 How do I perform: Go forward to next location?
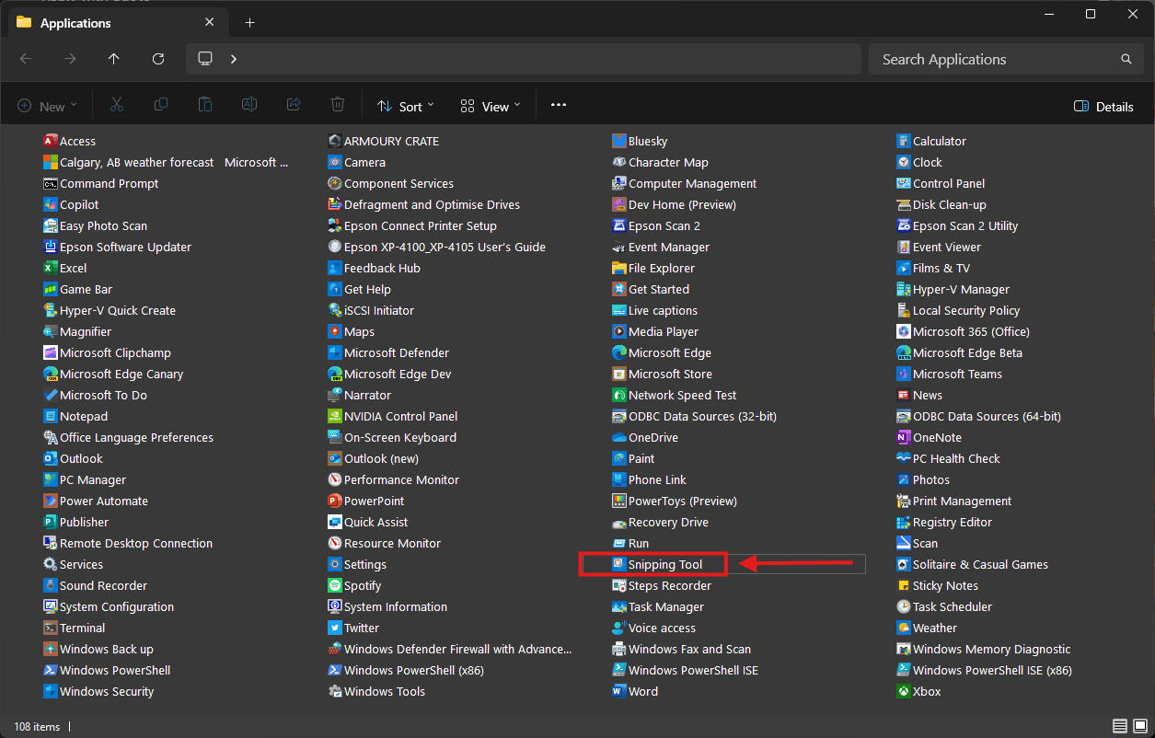(x=70, y=59)
